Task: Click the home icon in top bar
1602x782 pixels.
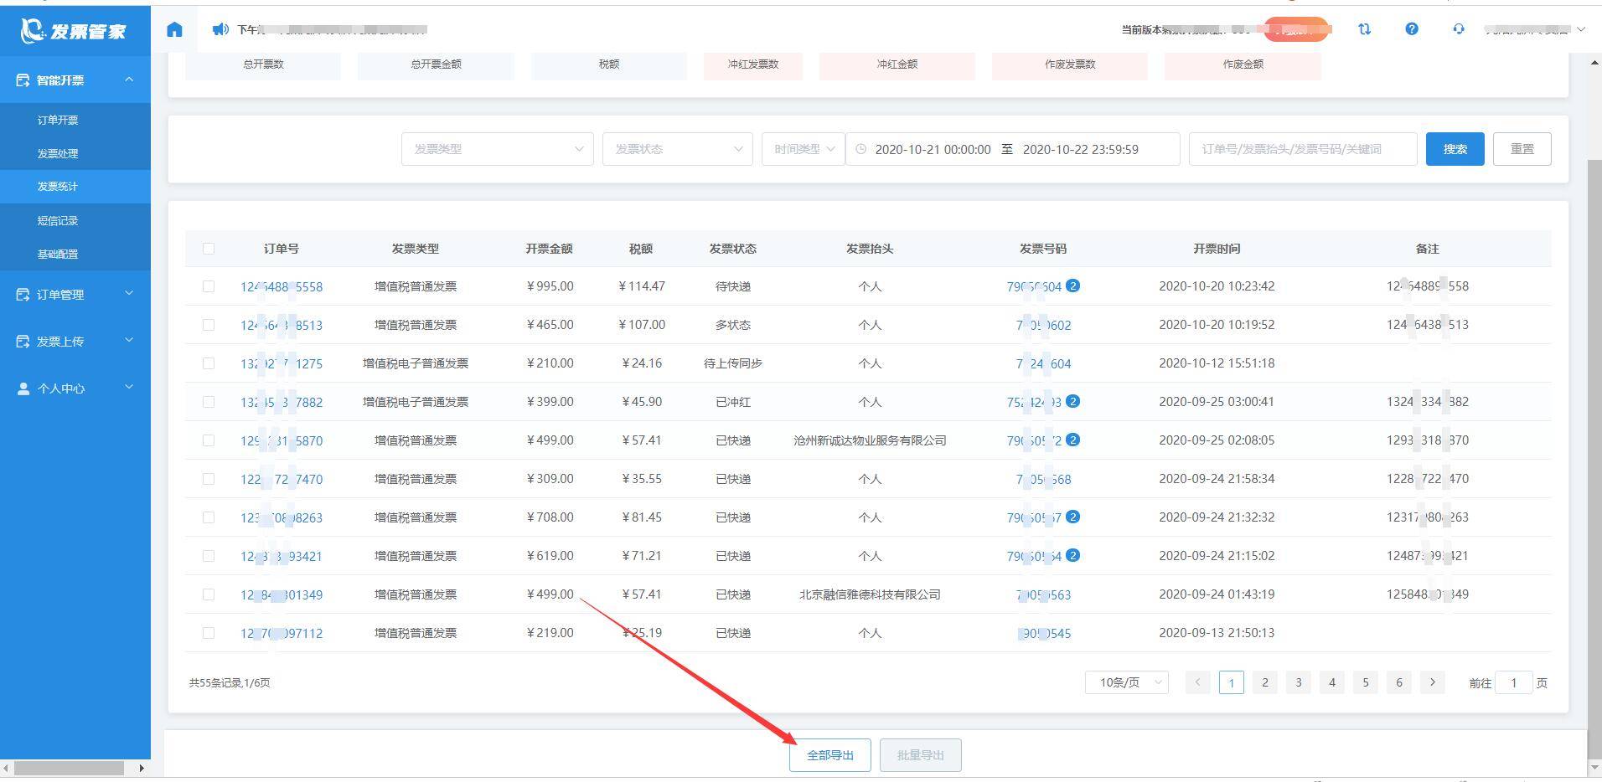Action: [174, 29]
